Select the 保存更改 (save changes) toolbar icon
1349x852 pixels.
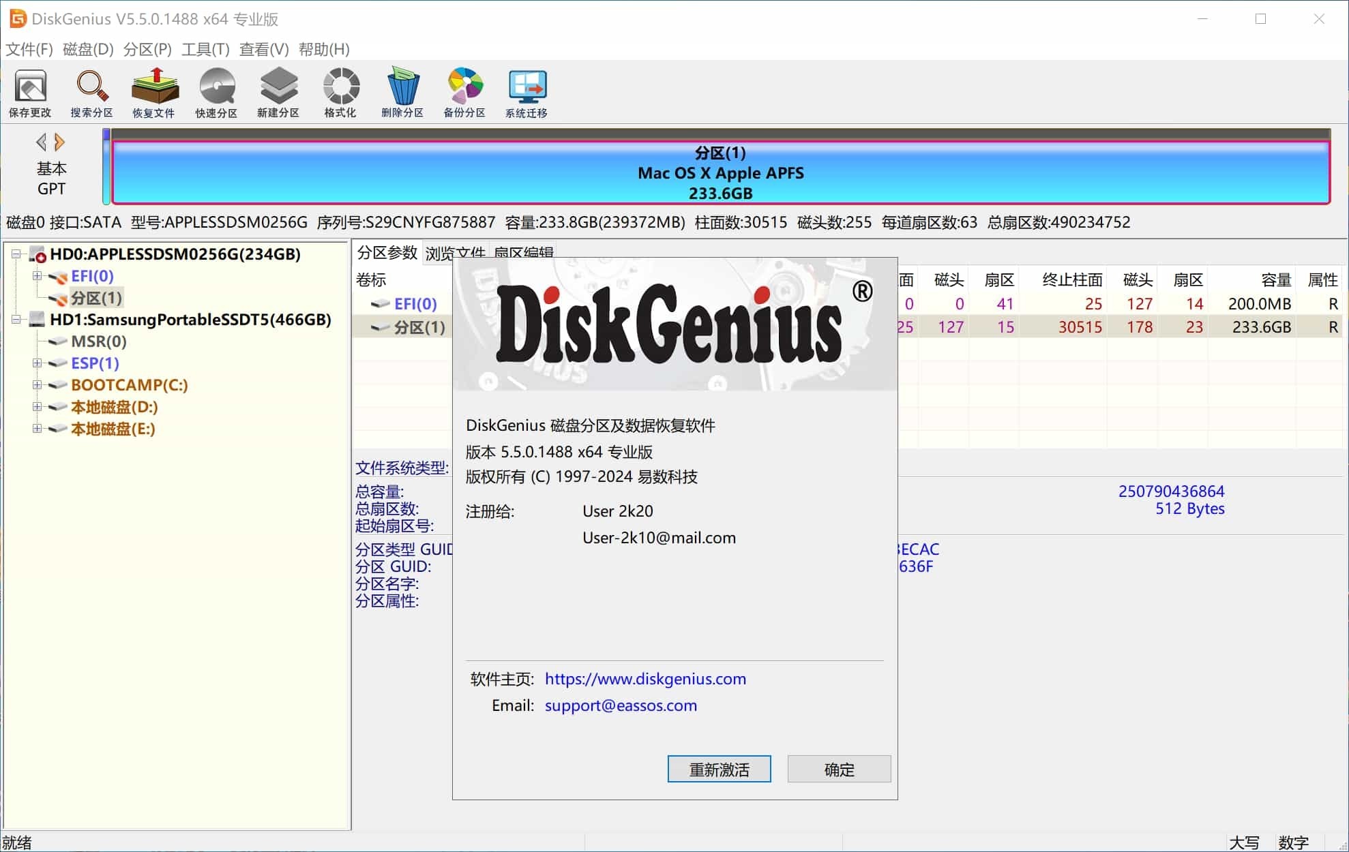coord(29,92)
